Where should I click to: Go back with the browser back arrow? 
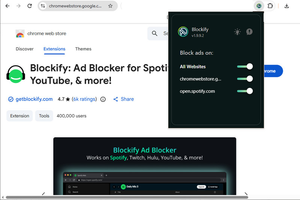(7, 6)
